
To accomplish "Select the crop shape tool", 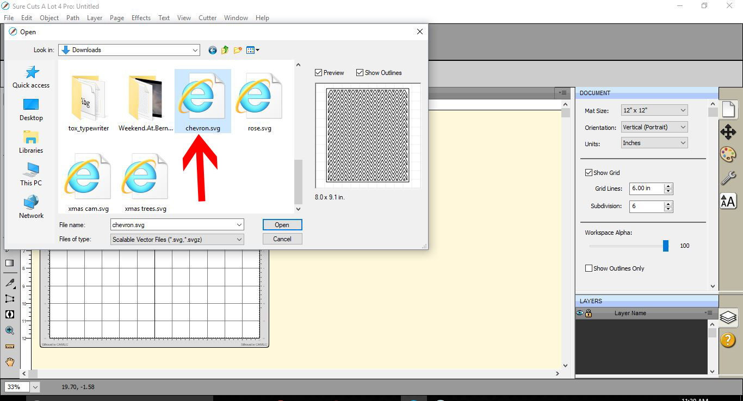I will (10, 298).
